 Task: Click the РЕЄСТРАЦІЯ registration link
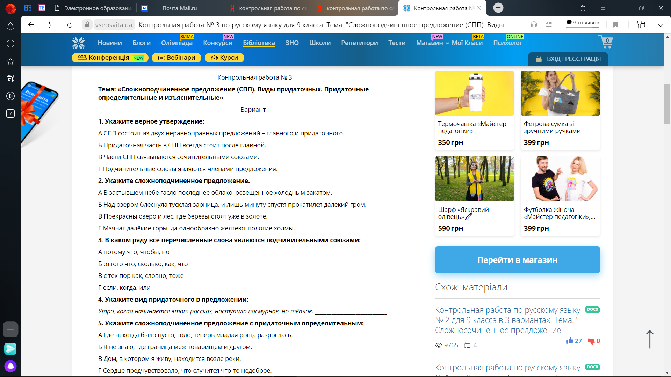583,59
